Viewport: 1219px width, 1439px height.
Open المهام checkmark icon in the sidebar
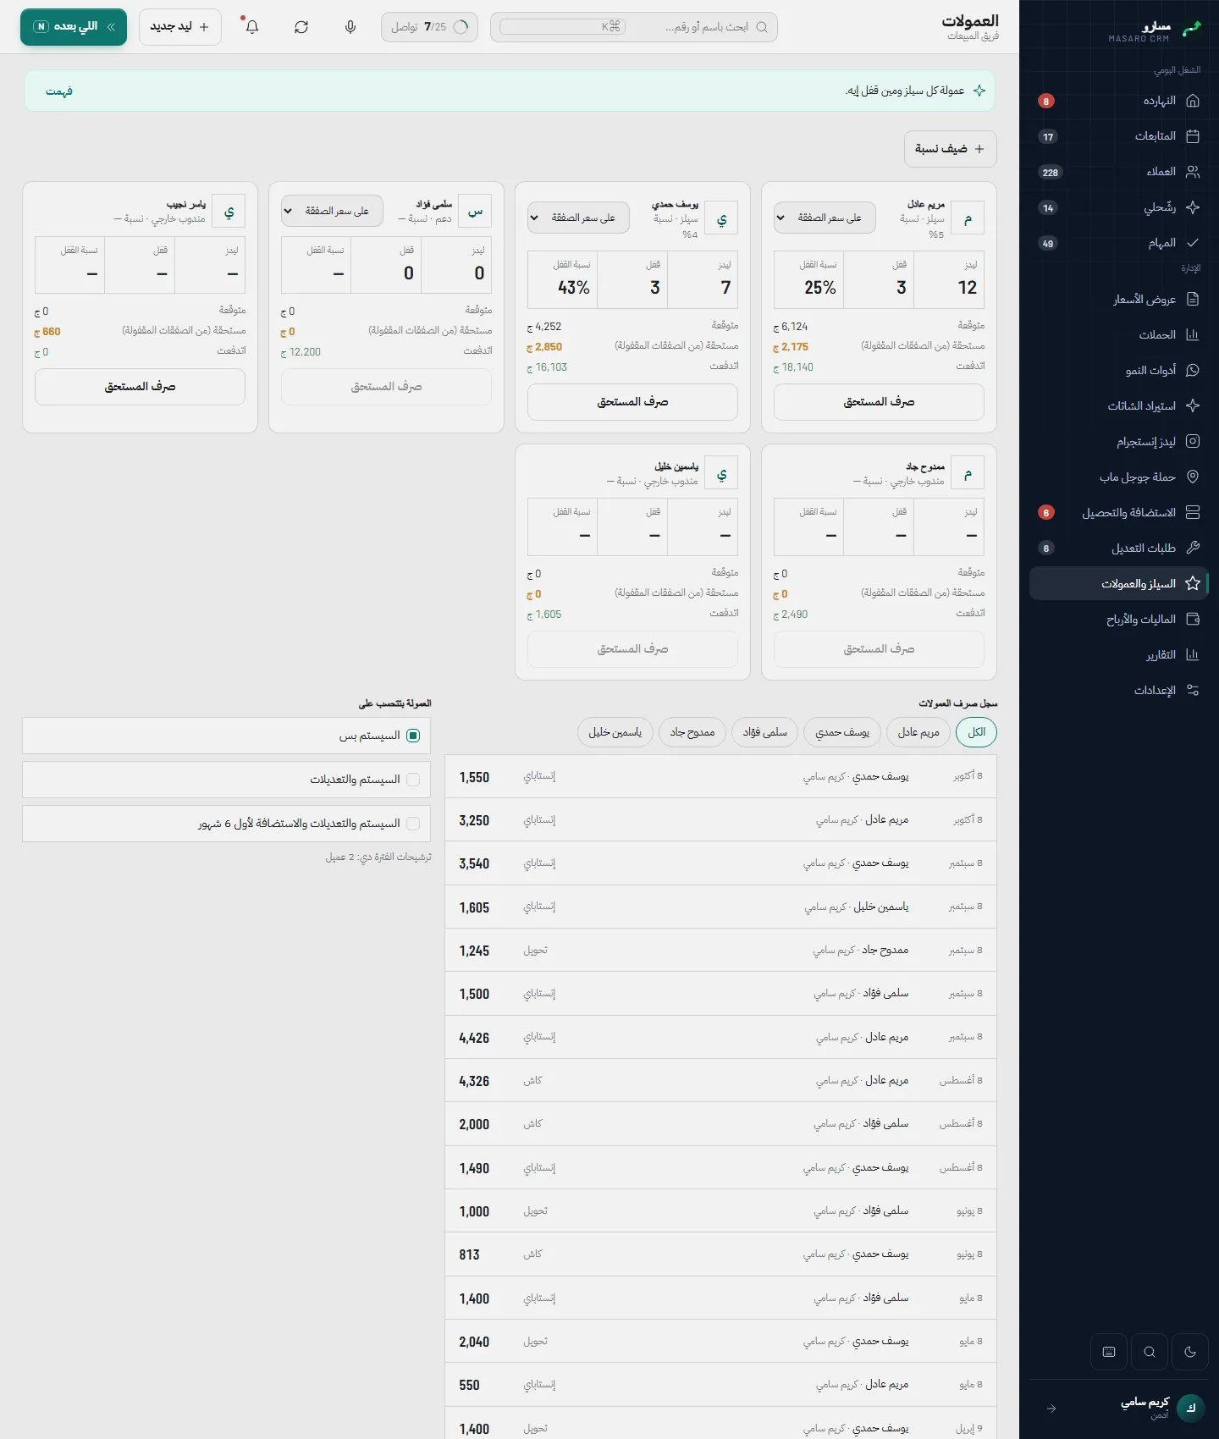click(1193, 243)
